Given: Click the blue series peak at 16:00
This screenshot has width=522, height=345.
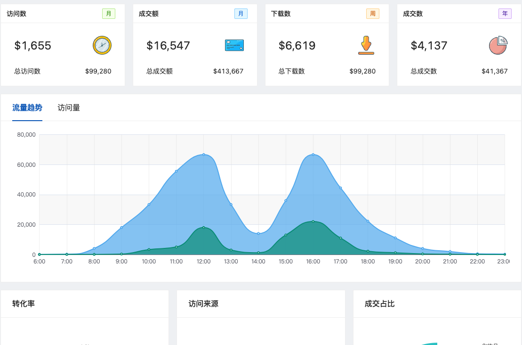Looking at the screenshot, I should pyautogui.click(x=313, y=155).
